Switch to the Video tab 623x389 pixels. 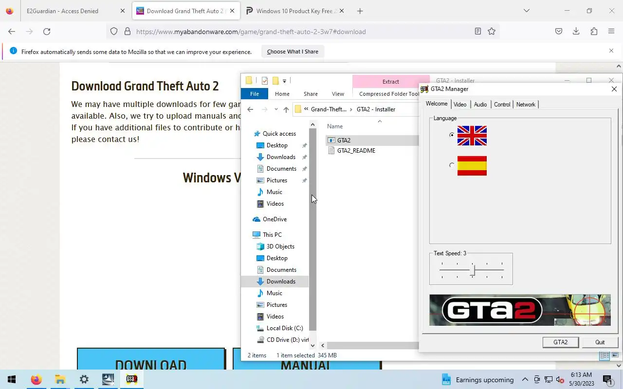click(x=460, y=105)
